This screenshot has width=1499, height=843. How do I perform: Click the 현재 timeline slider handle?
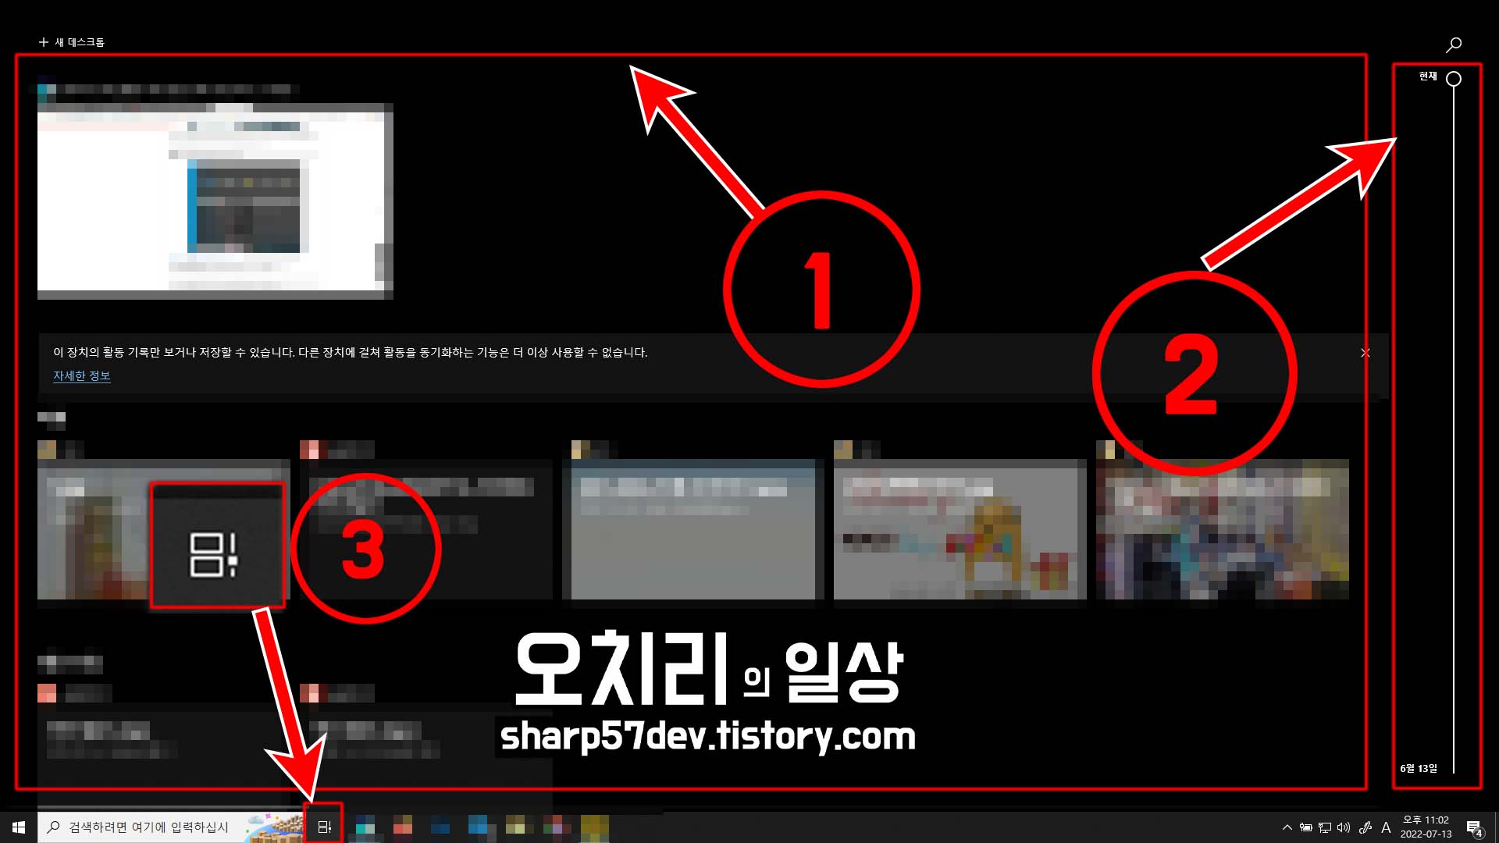(x=1453, y=79)
